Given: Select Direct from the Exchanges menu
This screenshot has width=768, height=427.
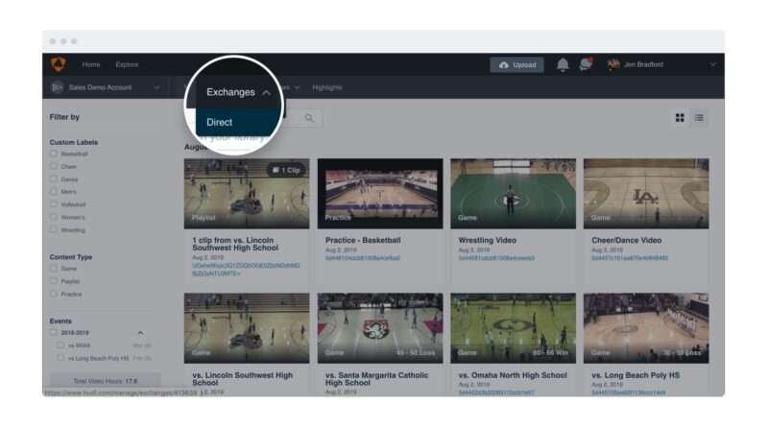Looking at the screenshot, I should [220, 123].
